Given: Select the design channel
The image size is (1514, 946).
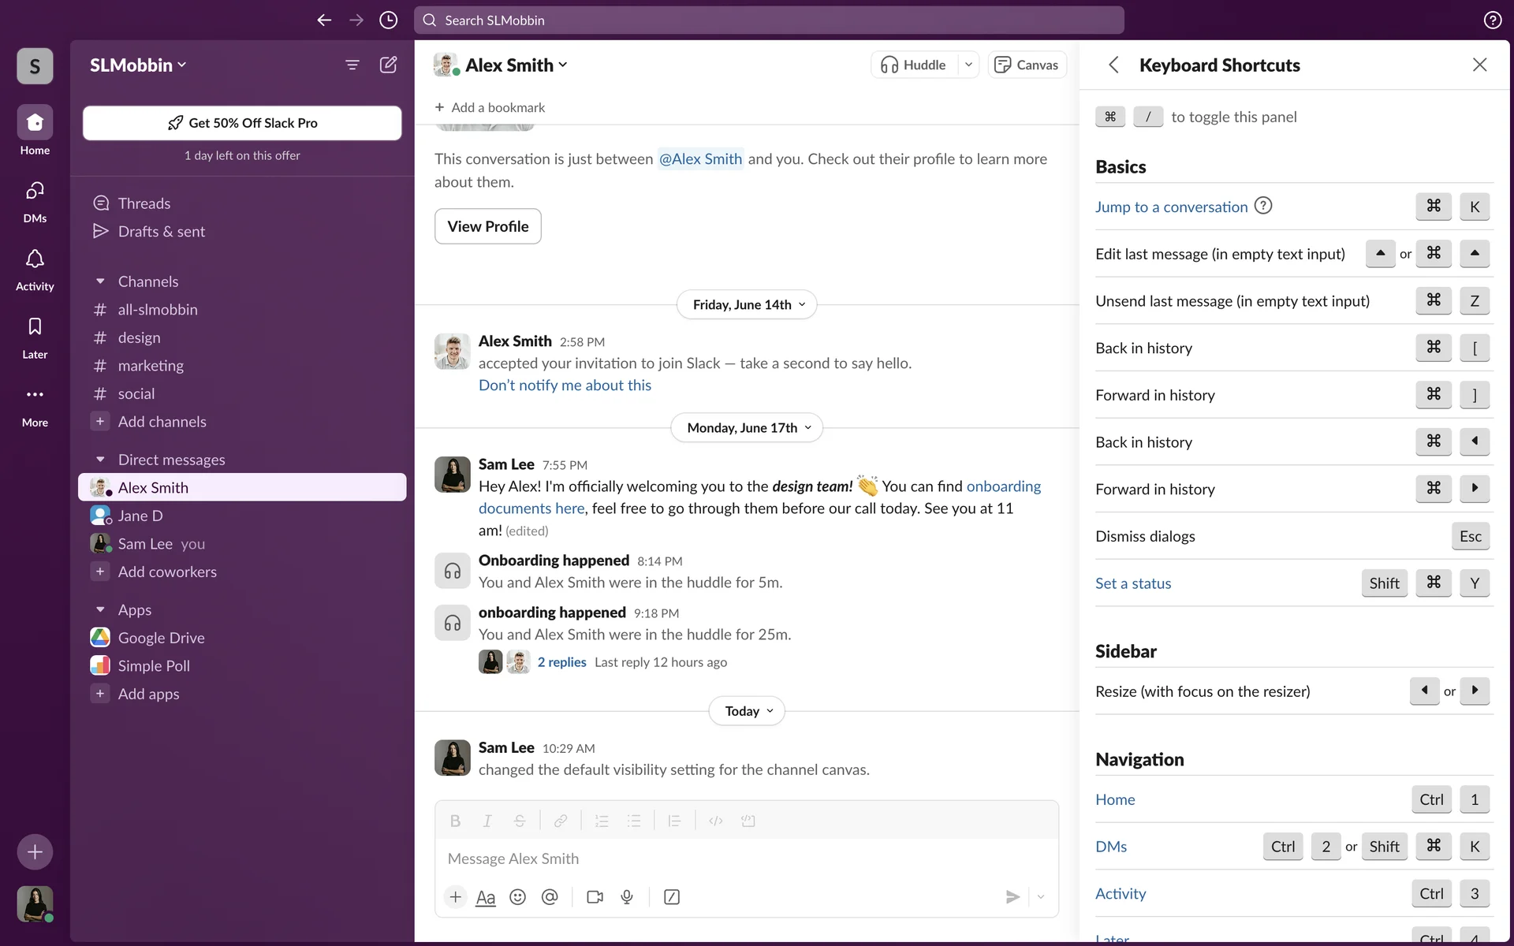Looking at the screenshot, I should point(139,337).
